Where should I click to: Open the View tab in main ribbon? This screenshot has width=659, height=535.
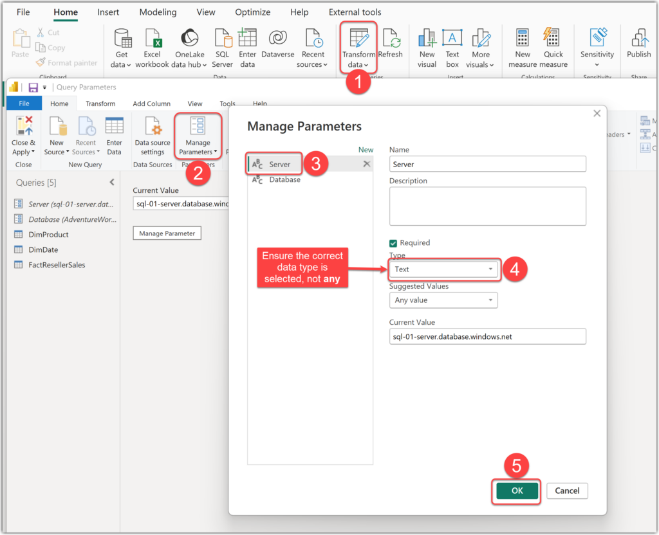[206, 12]
